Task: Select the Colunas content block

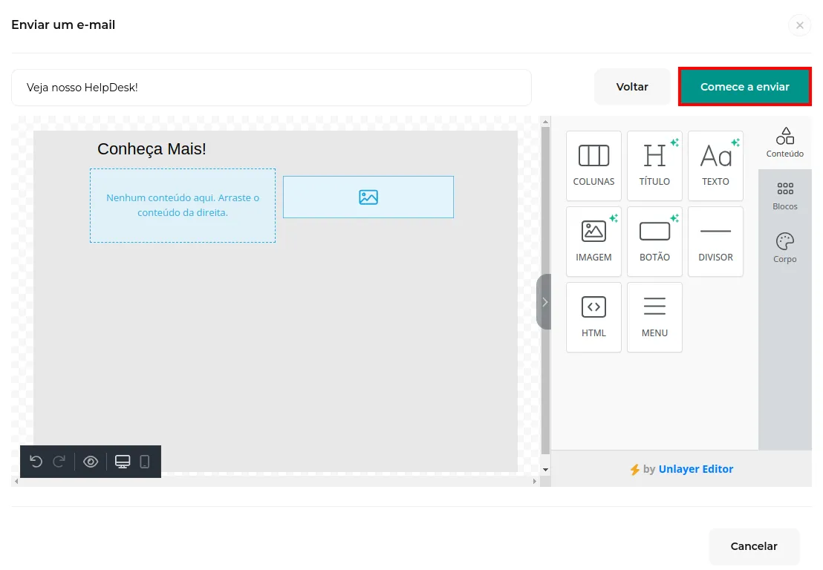Action: [x=593, y=166]
